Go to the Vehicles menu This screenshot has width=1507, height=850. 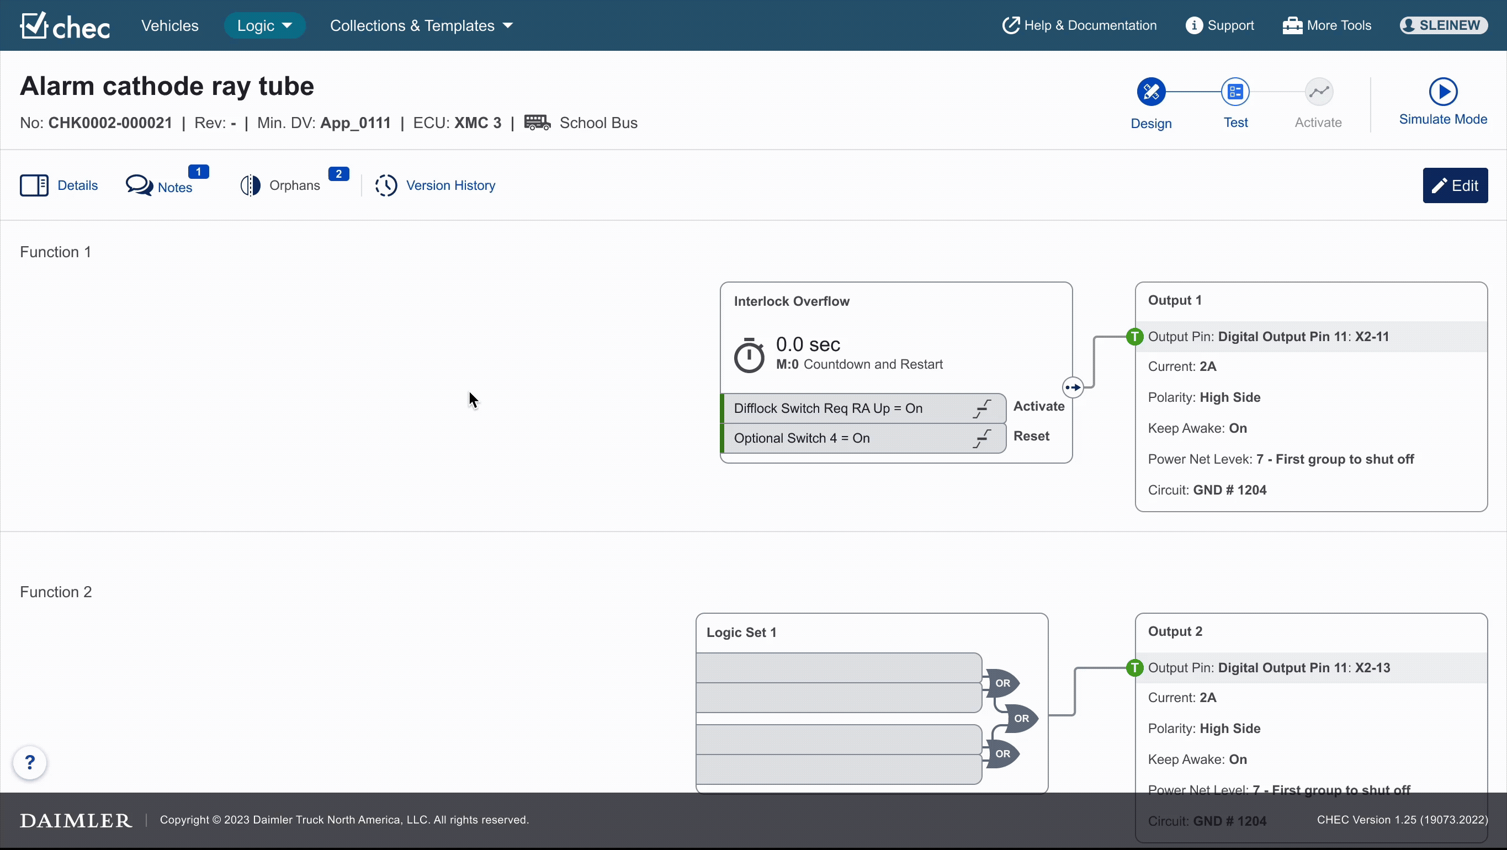(x=169, y=26)
